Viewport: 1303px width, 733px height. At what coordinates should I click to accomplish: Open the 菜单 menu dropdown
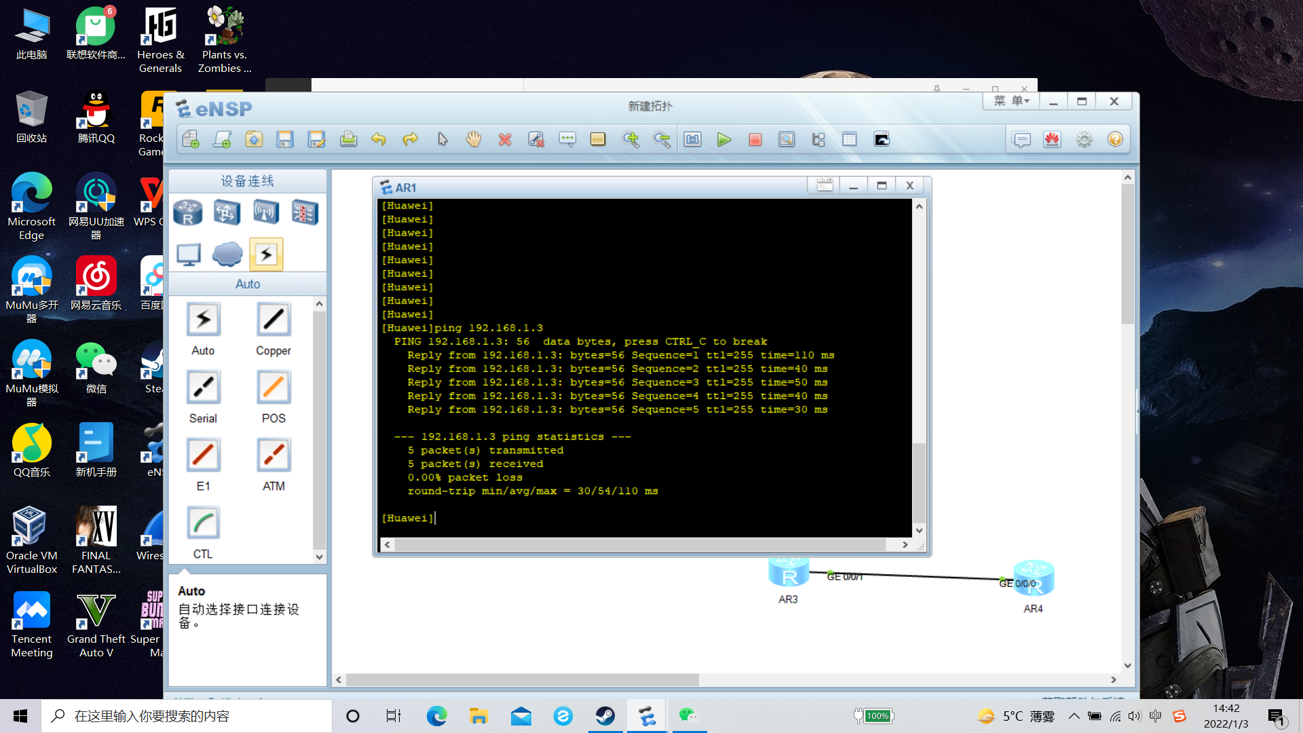(x=1011, y=101)
